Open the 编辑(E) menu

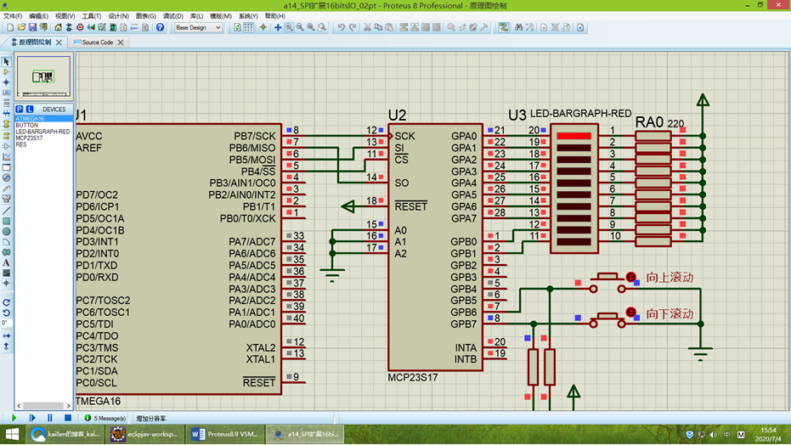click(x=38, y=16)
